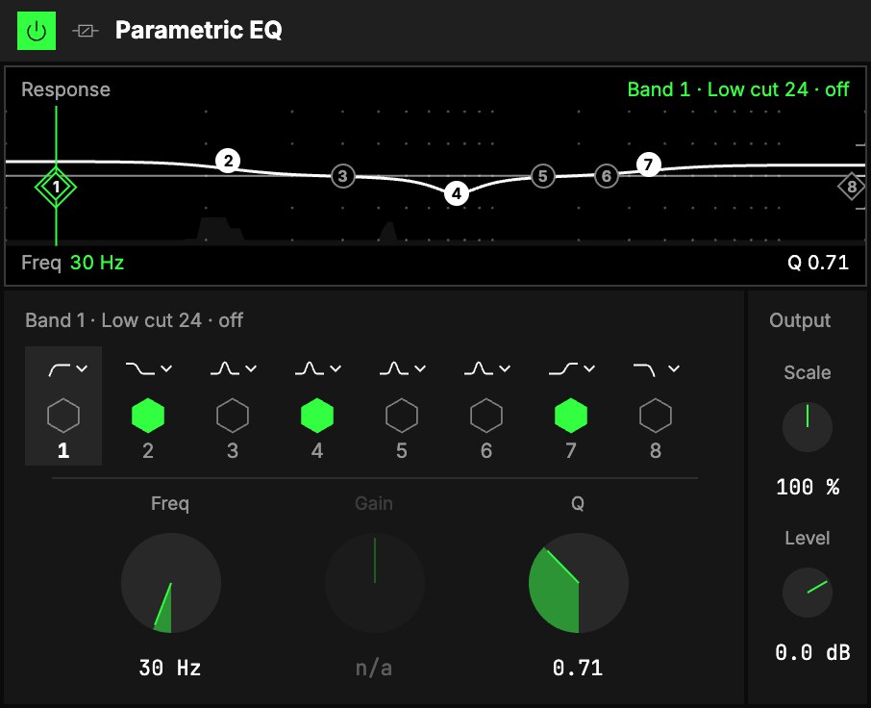Enable band 1 with its hexagon toggle
871x708 pixels.
click(63, 416)
